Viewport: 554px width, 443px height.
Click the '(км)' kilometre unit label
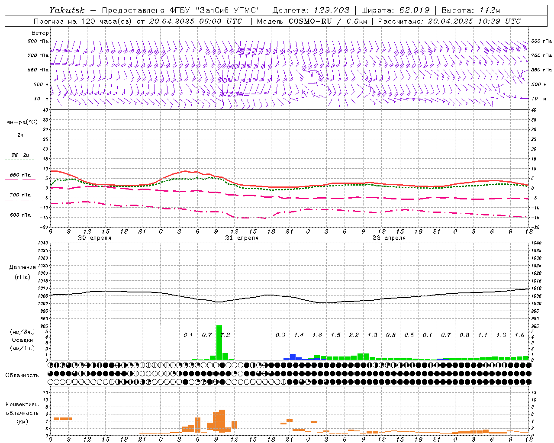pyautogui.click(x=22, y=421)
